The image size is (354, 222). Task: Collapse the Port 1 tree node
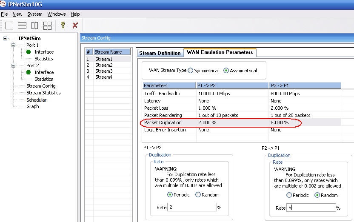click(13, 45)
